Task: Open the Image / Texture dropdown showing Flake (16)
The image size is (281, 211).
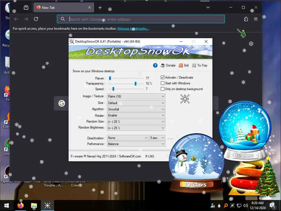Action: pos(136,96)
